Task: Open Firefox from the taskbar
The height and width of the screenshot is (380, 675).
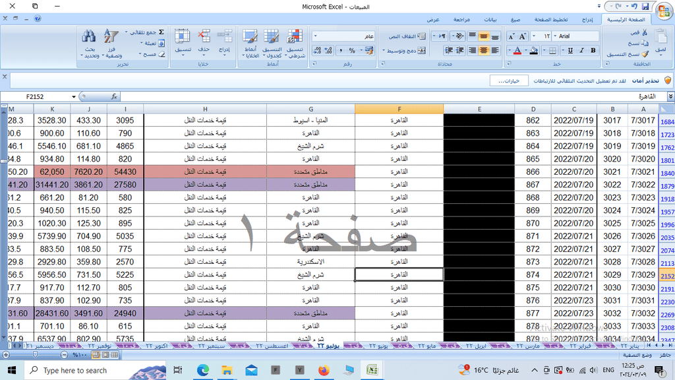Action: (324, 370)
